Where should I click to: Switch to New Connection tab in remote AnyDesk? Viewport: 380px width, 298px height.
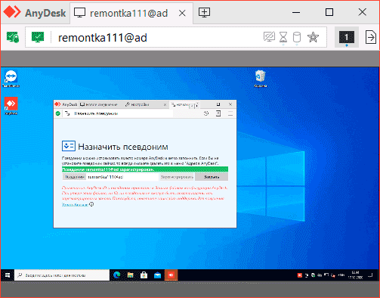click(x=99, y=104)
